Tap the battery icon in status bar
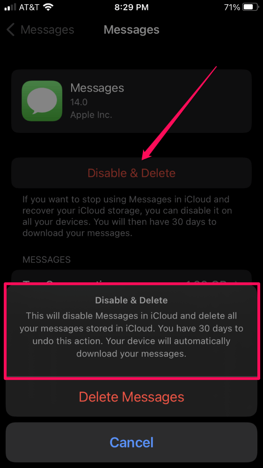 [x=250, y=7]
